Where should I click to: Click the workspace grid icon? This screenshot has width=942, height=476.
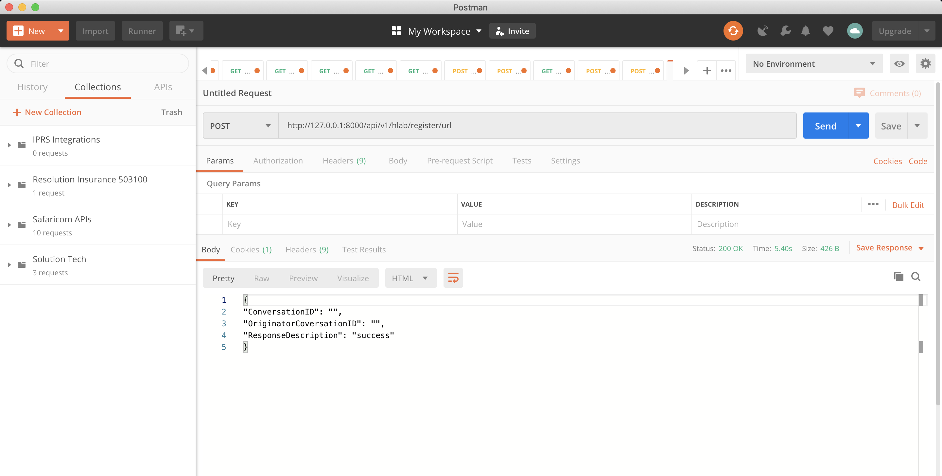(x=396, y=31)
